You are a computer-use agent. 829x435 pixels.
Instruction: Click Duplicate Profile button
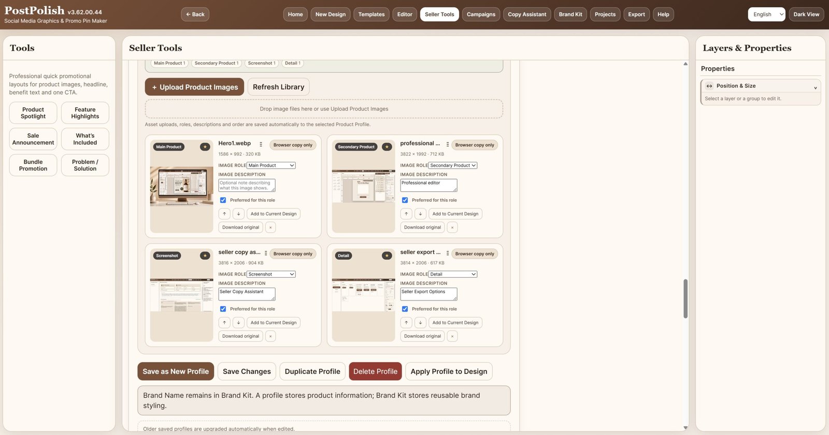[x=312, y=371]
